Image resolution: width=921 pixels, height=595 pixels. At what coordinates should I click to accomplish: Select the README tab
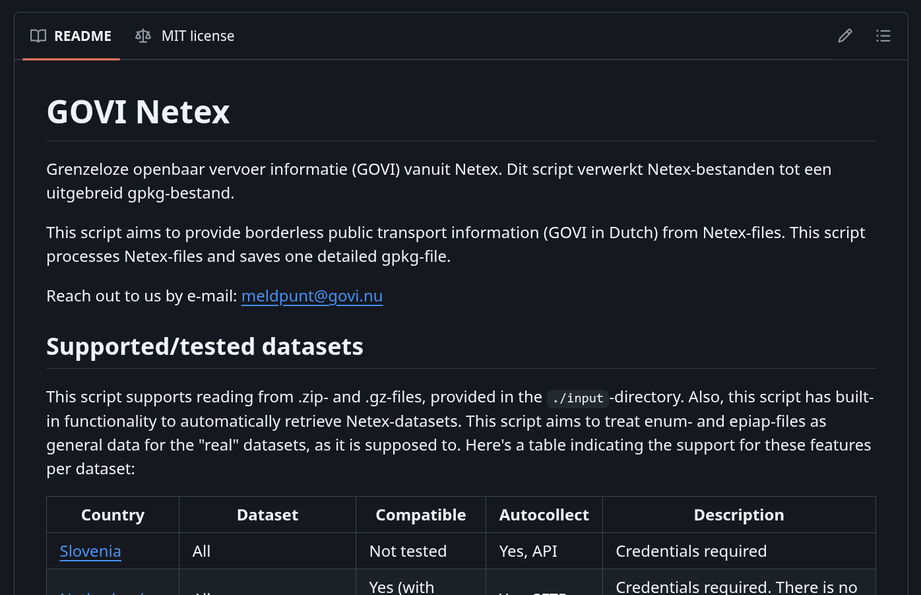click(82, 36)
